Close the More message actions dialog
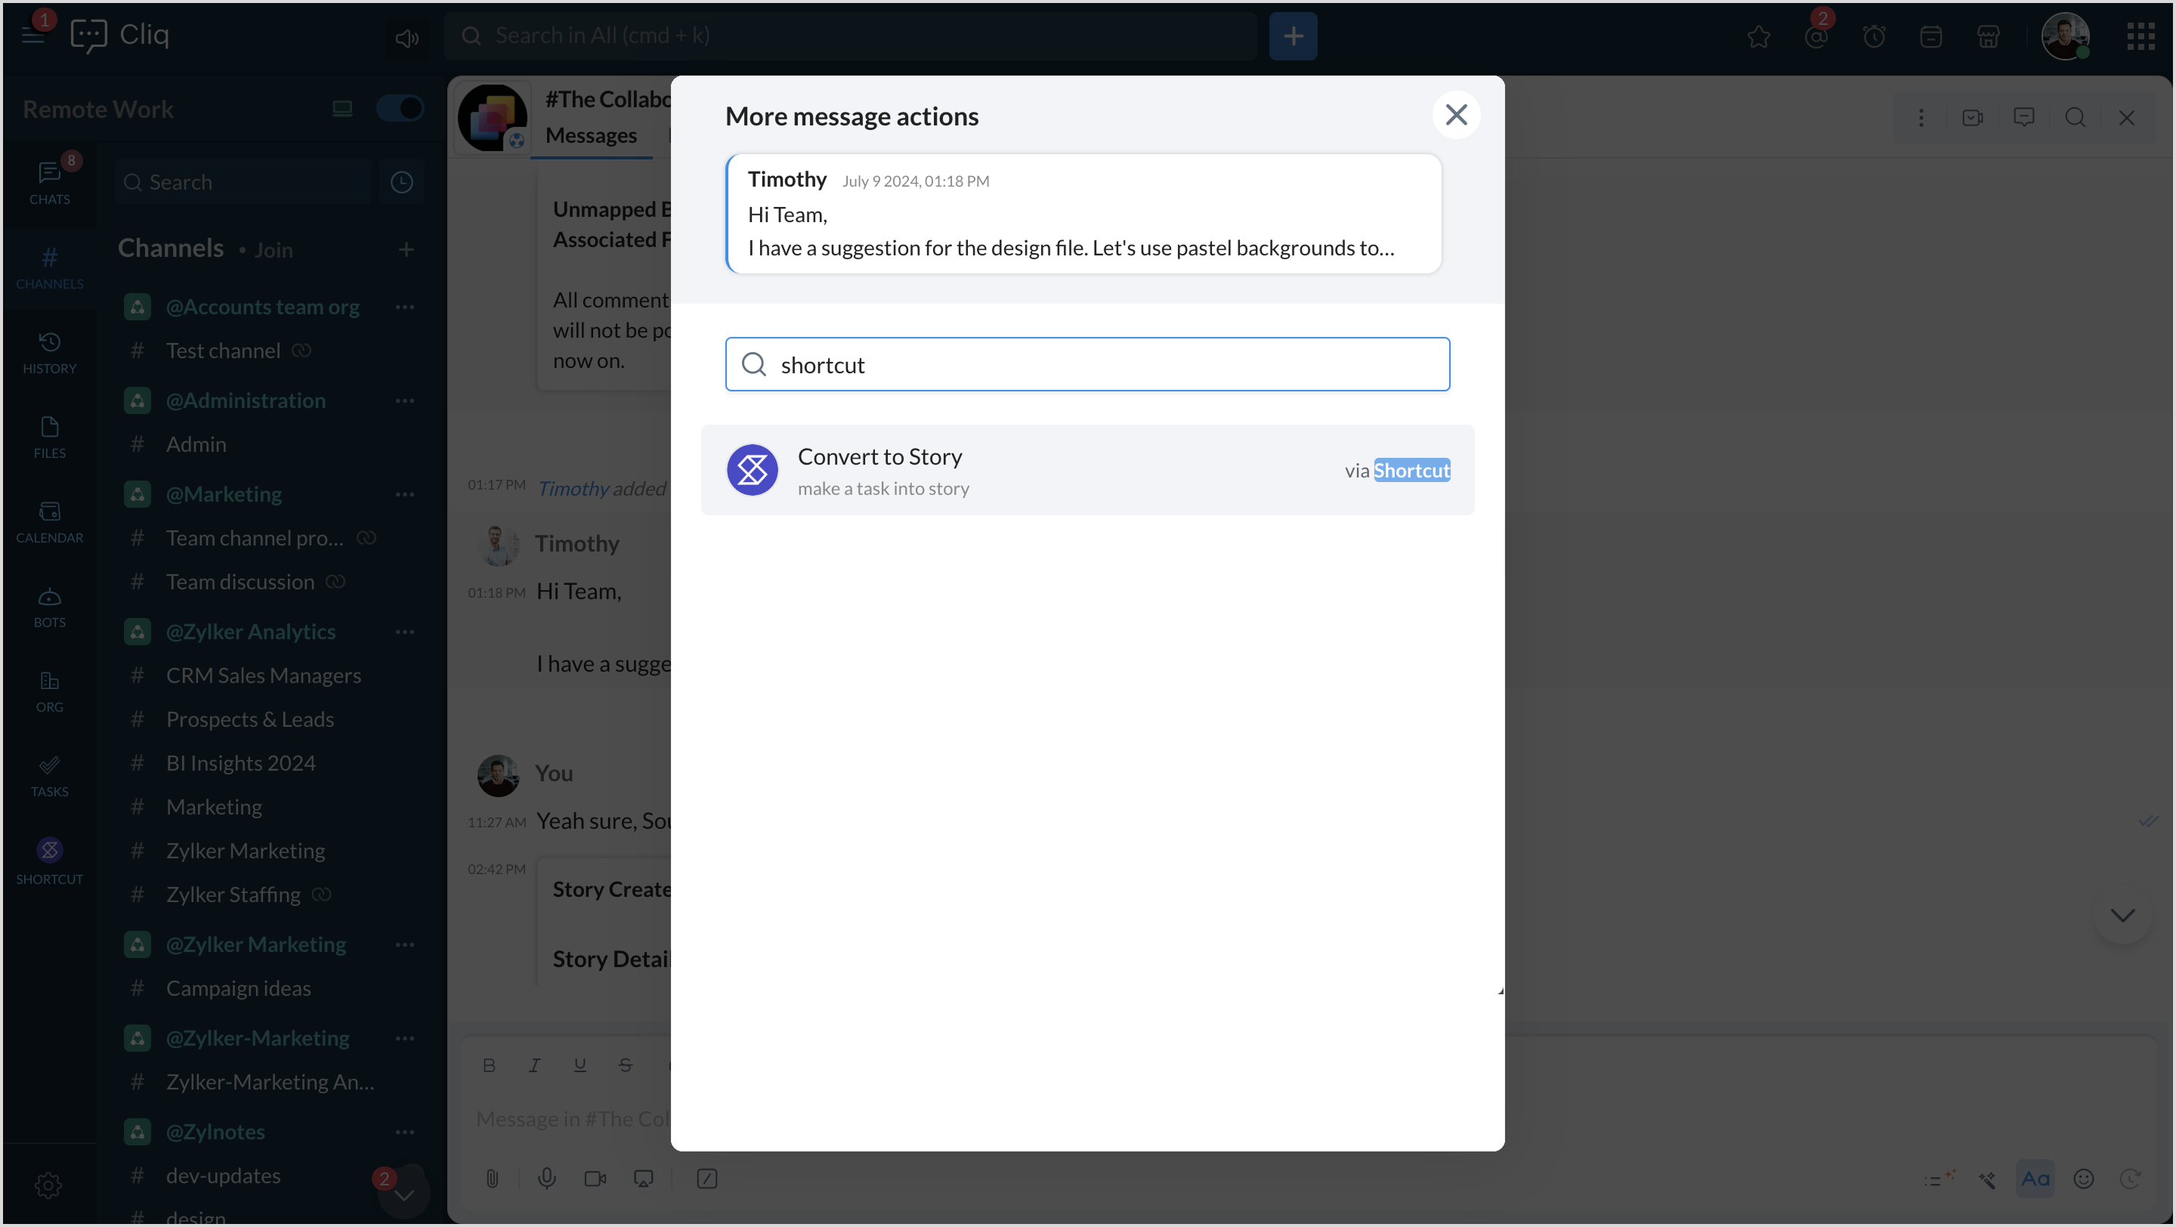Image resolution: width=2176 pixels, height=1227 pixels. (1455, 115)
